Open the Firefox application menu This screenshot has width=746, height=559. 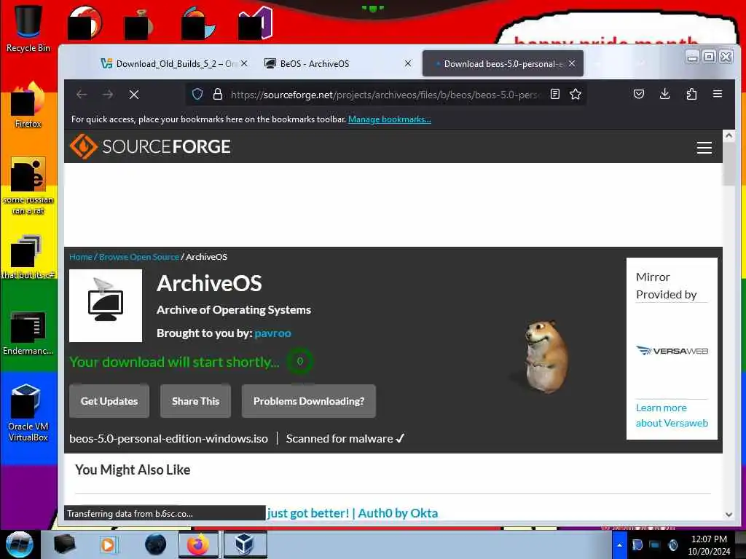(x=718, y=94)
